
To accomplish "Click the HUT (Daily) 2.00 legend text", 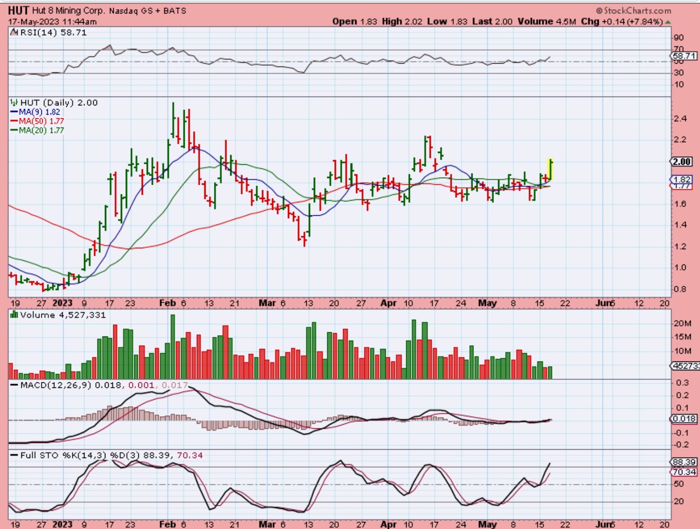I will [59, 103].
